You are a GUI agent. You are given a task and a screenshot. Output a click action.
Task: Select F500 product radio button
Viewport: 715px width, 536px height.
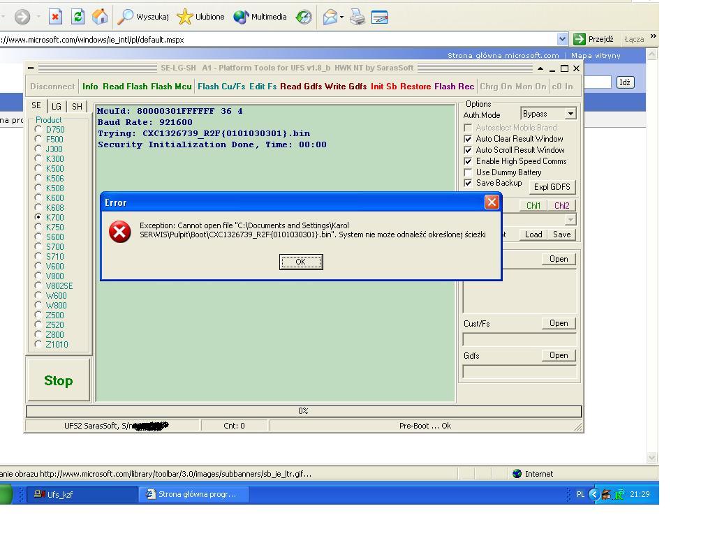[x=38, y=139]
